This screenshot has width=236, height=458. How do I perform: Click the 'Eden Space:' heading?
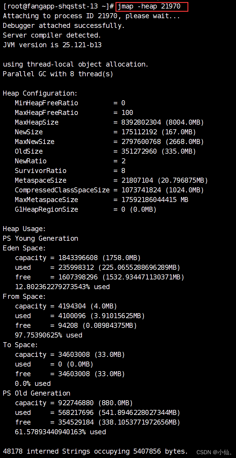[x=24, y=248]
